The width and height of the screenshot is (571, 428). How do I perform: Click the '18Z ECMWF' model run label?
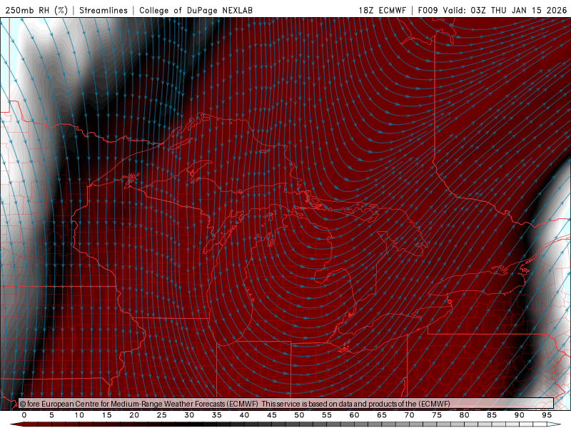pos(382,10)
